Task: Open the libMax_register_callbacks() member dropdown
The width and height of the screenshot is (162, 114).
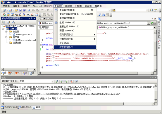Action: [x=155, y=27]
